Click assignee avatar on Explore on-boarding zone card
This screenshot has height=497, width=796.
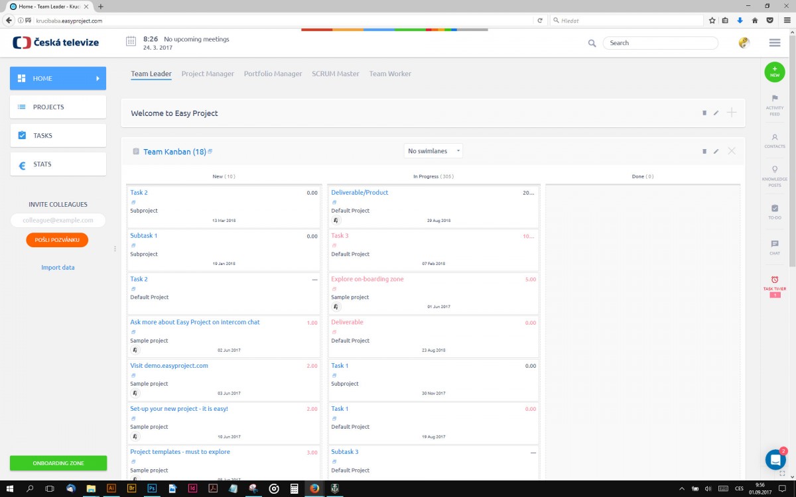pyautogui.click(x=336, y=307)
